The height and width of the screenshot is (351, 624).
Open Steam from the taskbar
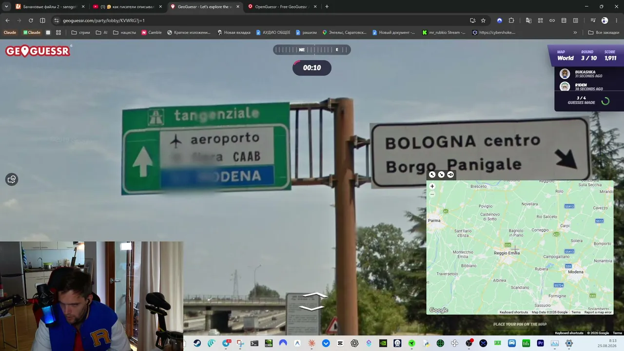click(197, 343)
